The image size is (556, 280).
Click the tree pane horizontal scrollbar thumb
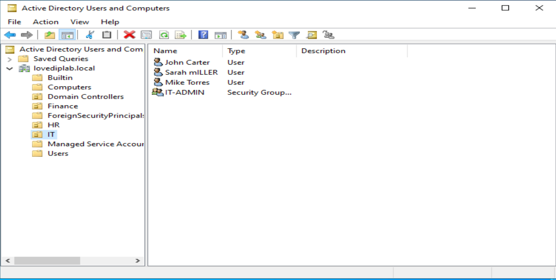47,261
